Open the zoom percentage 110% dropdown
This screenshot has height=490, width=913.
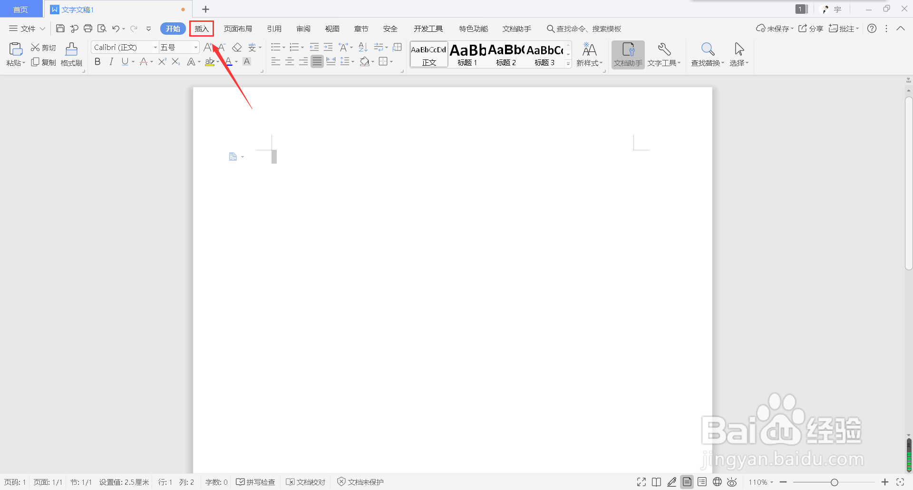pos(761,482)
